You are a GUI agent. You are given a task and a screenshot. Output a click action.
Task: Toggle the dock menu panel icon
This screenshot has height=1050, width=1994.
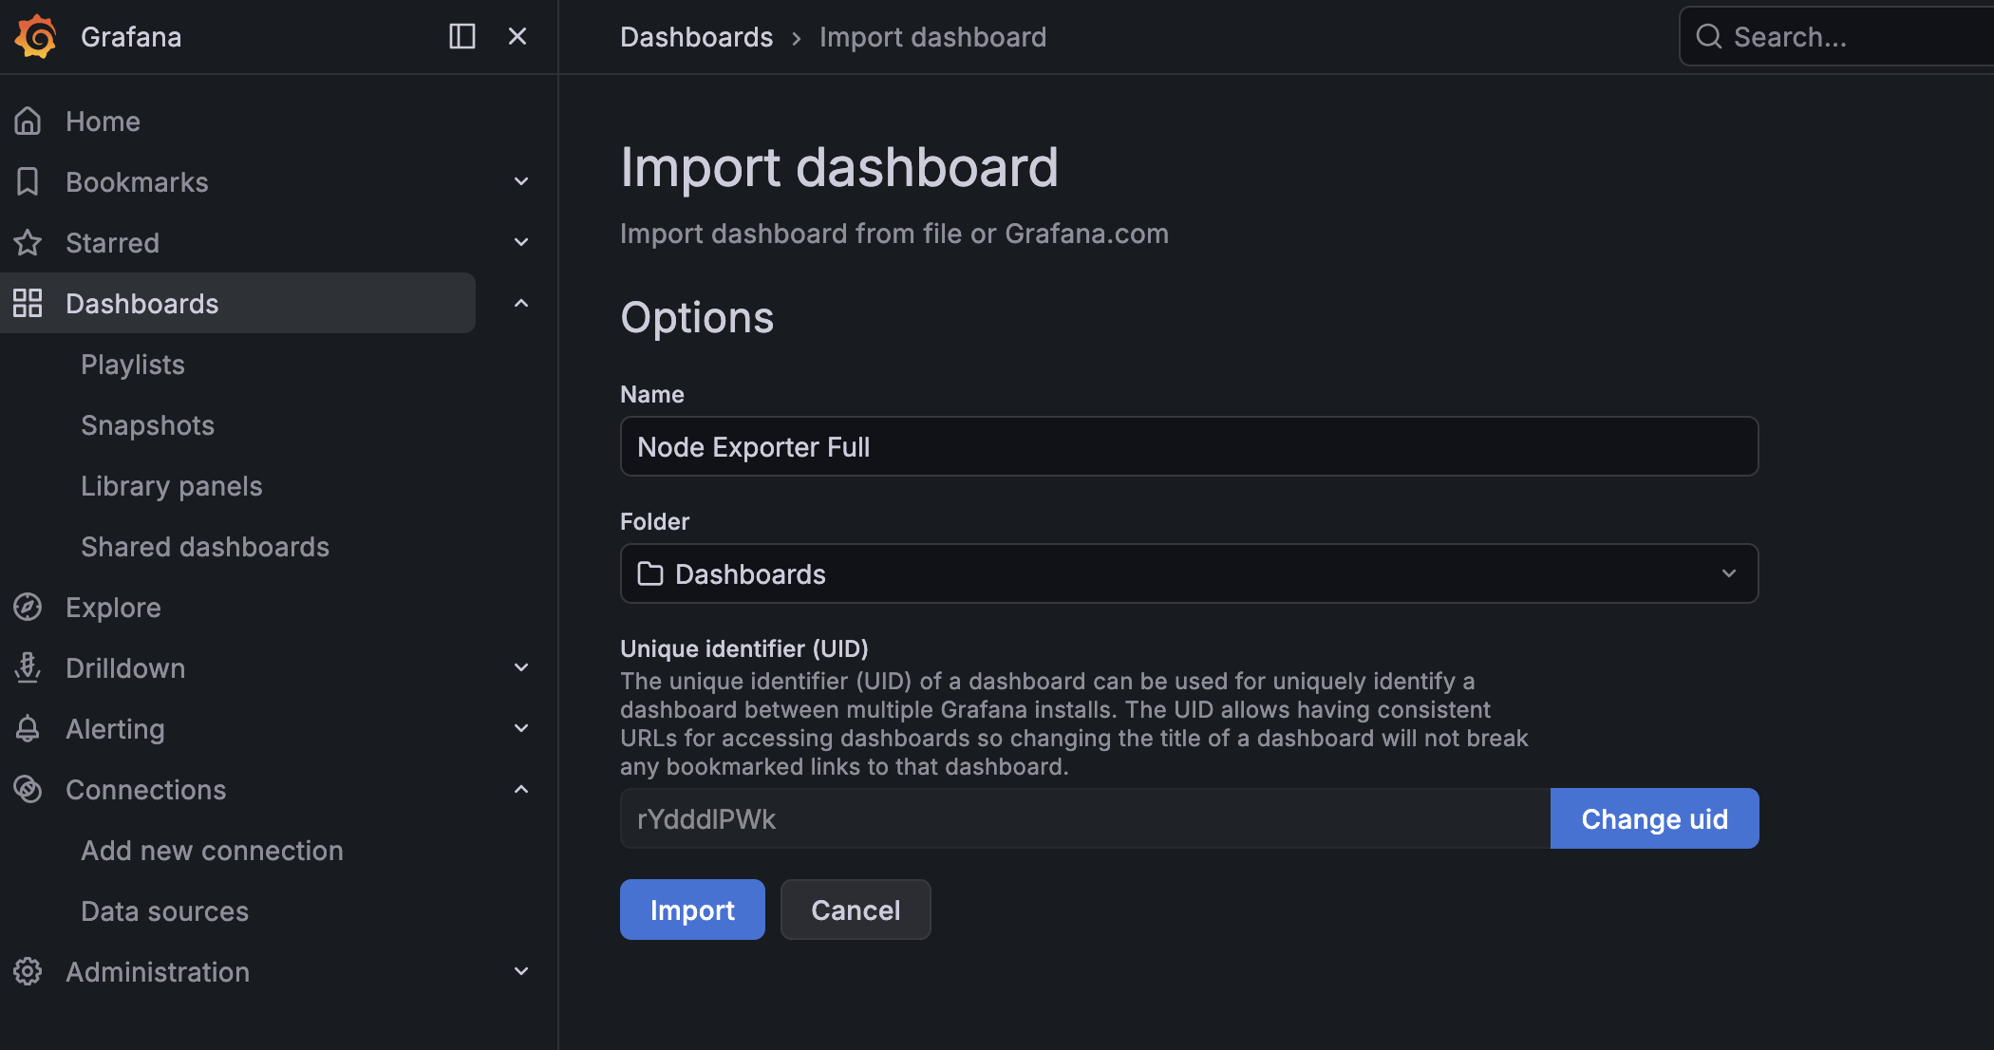[x=461, y=36]
